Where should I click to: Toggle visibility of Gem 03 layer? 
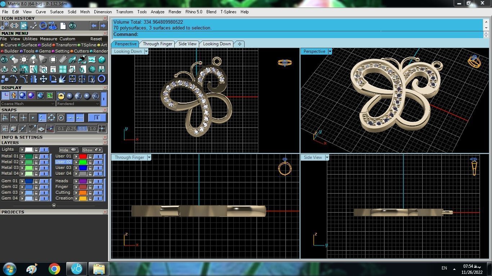point(44,193)
